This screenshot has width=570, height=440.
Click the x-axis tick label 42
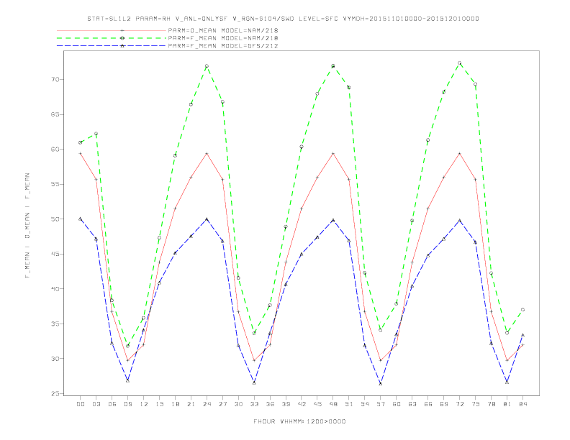pyautogui.click(x=302, y=404)
